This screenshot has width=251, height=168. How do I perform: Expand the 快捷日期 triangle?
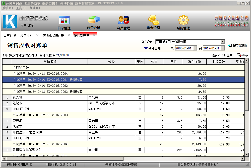point(146,48)
